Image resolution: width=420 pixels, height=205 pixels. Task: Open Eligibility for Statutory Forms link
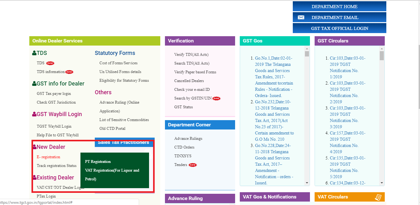click(x=124, y=81)
